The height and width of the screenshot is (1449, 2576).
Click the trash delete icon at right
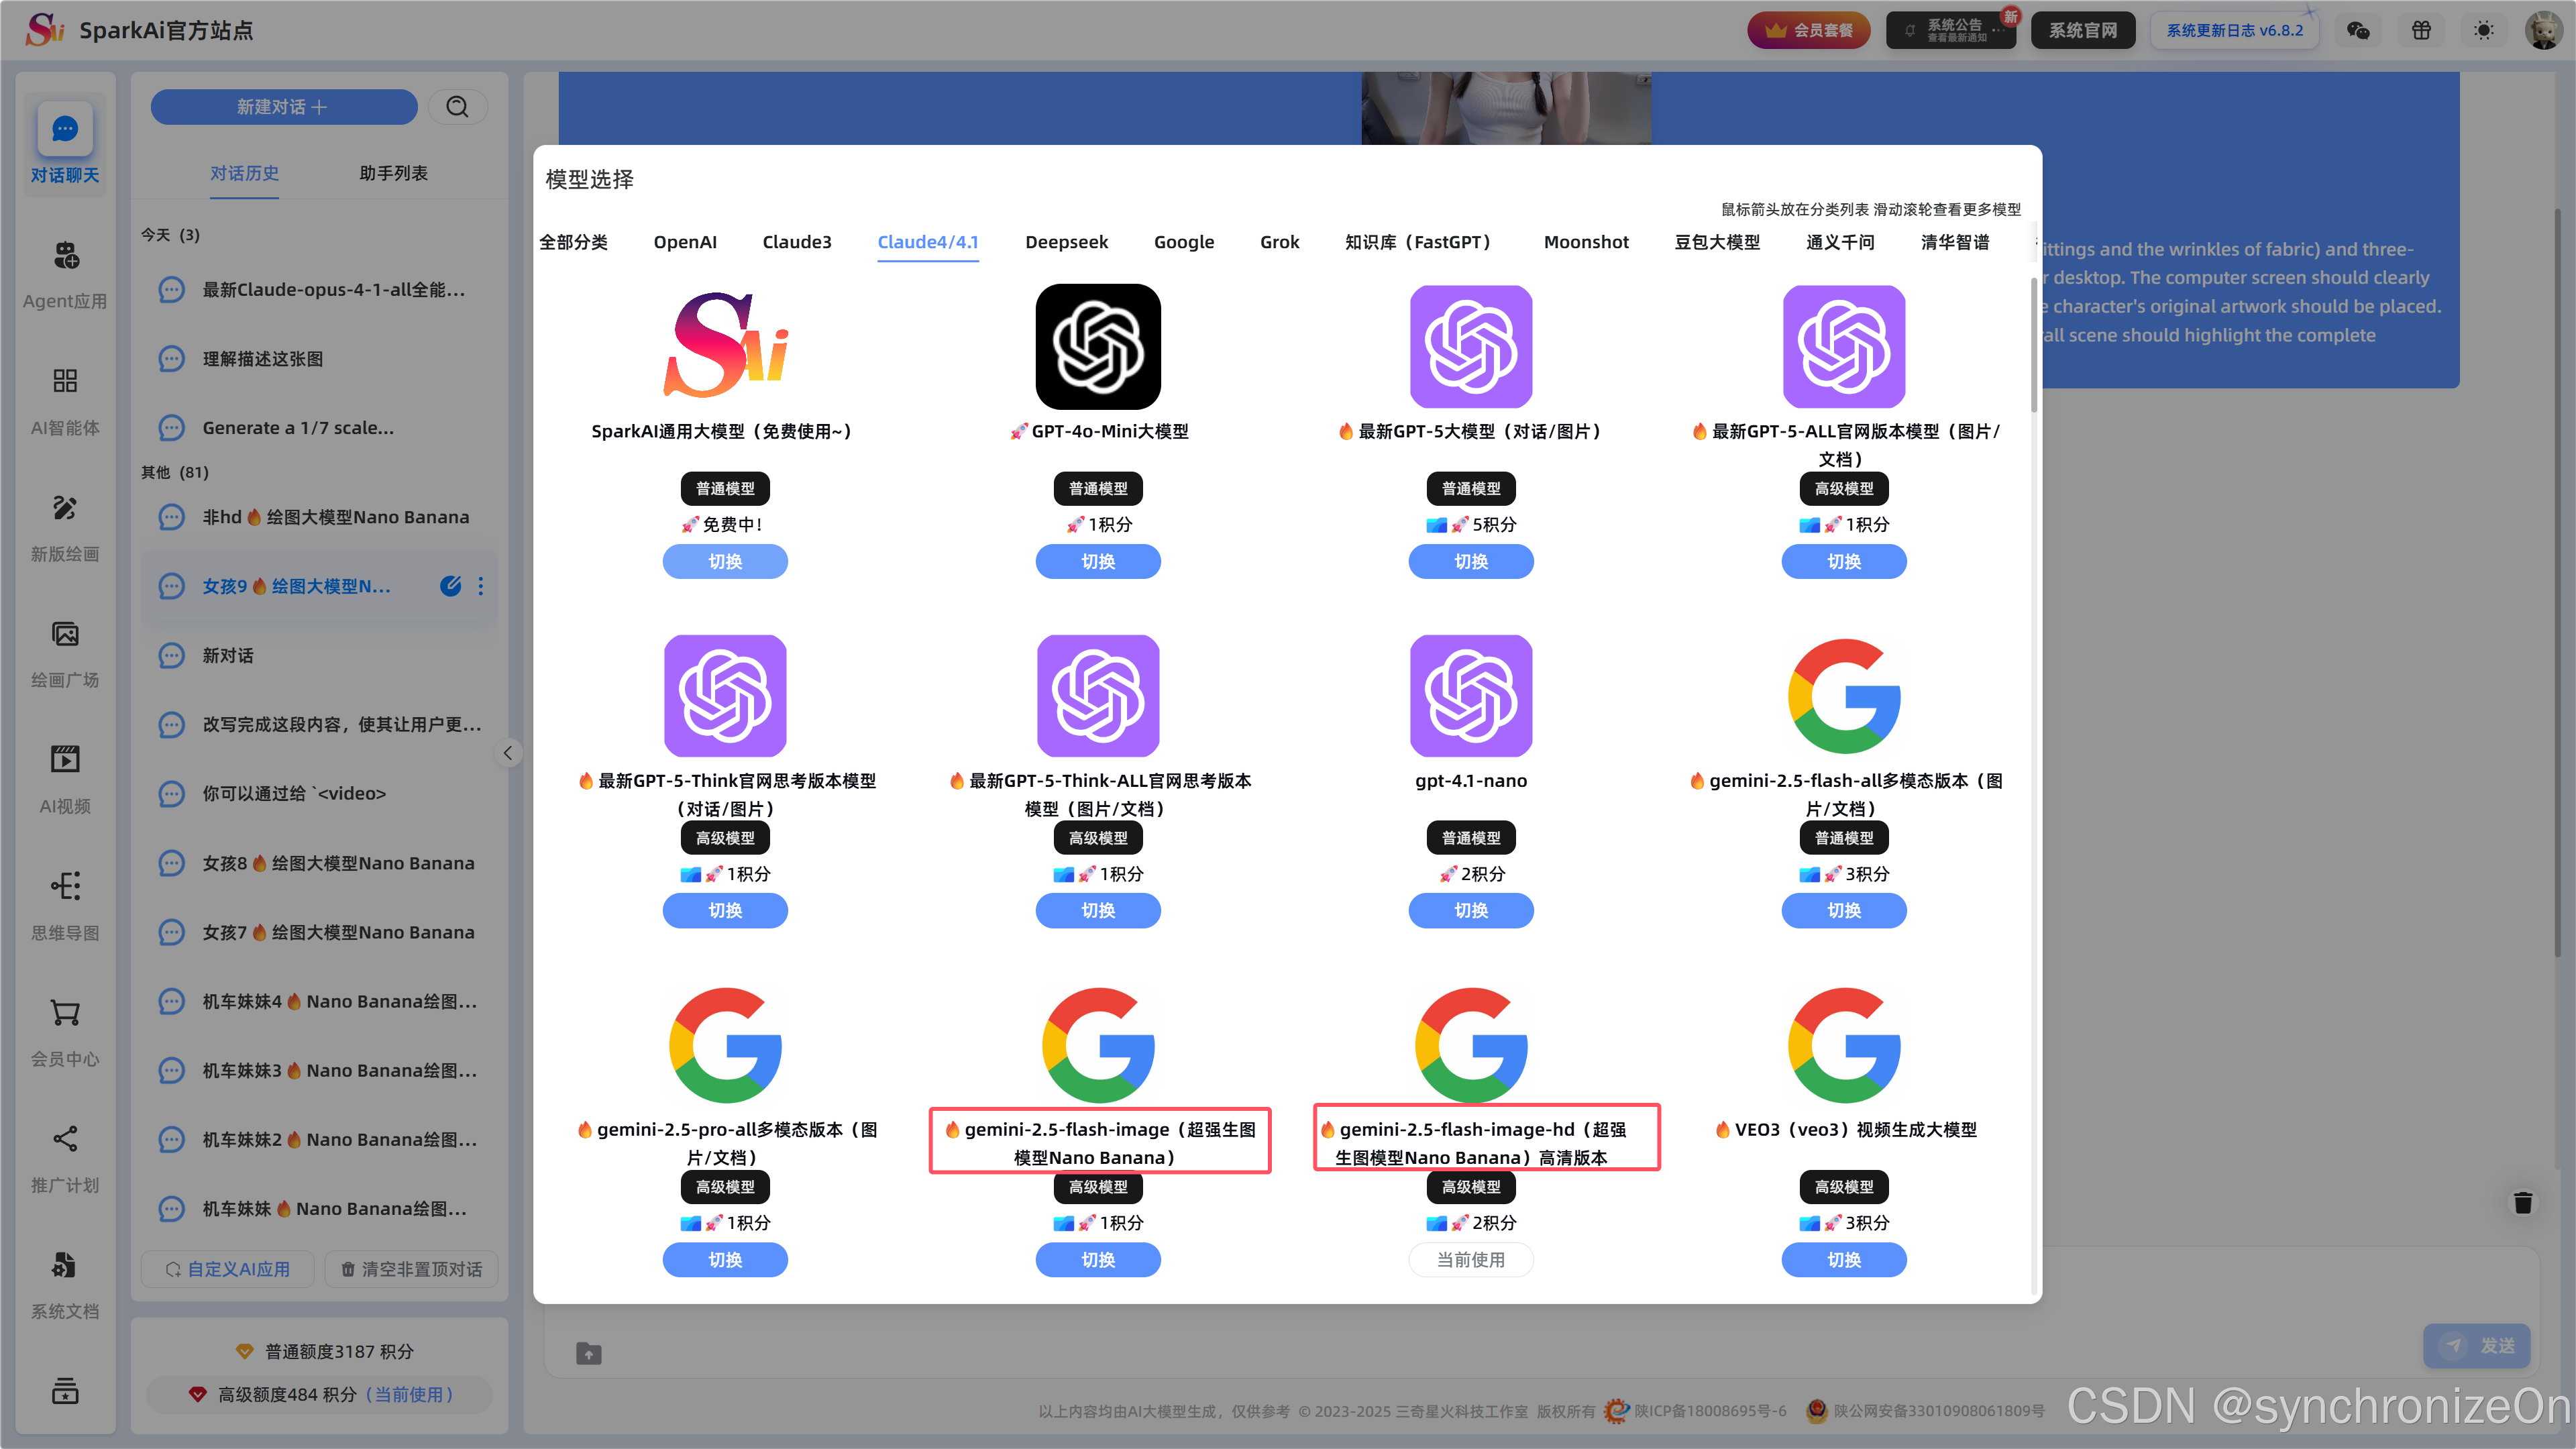coord(2523,1203)
